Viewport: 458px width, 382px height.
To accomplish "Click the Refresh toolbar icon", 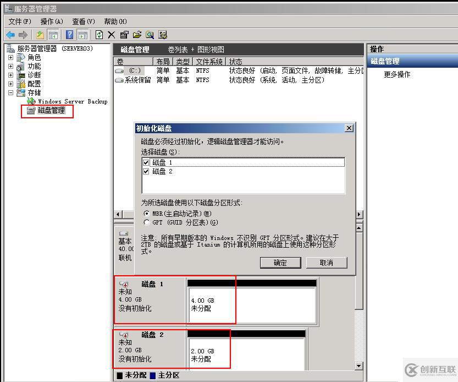I will [x=100, y=35].
